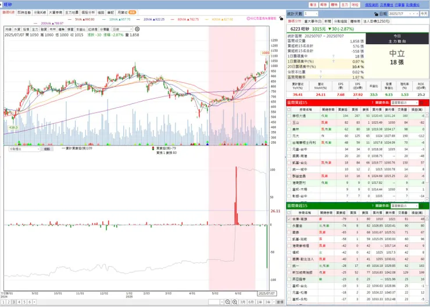Open the 統計天數 dropdown
The width and height of the screenshot is (430, 307).
pyautogui.click(x=311, y=14)
